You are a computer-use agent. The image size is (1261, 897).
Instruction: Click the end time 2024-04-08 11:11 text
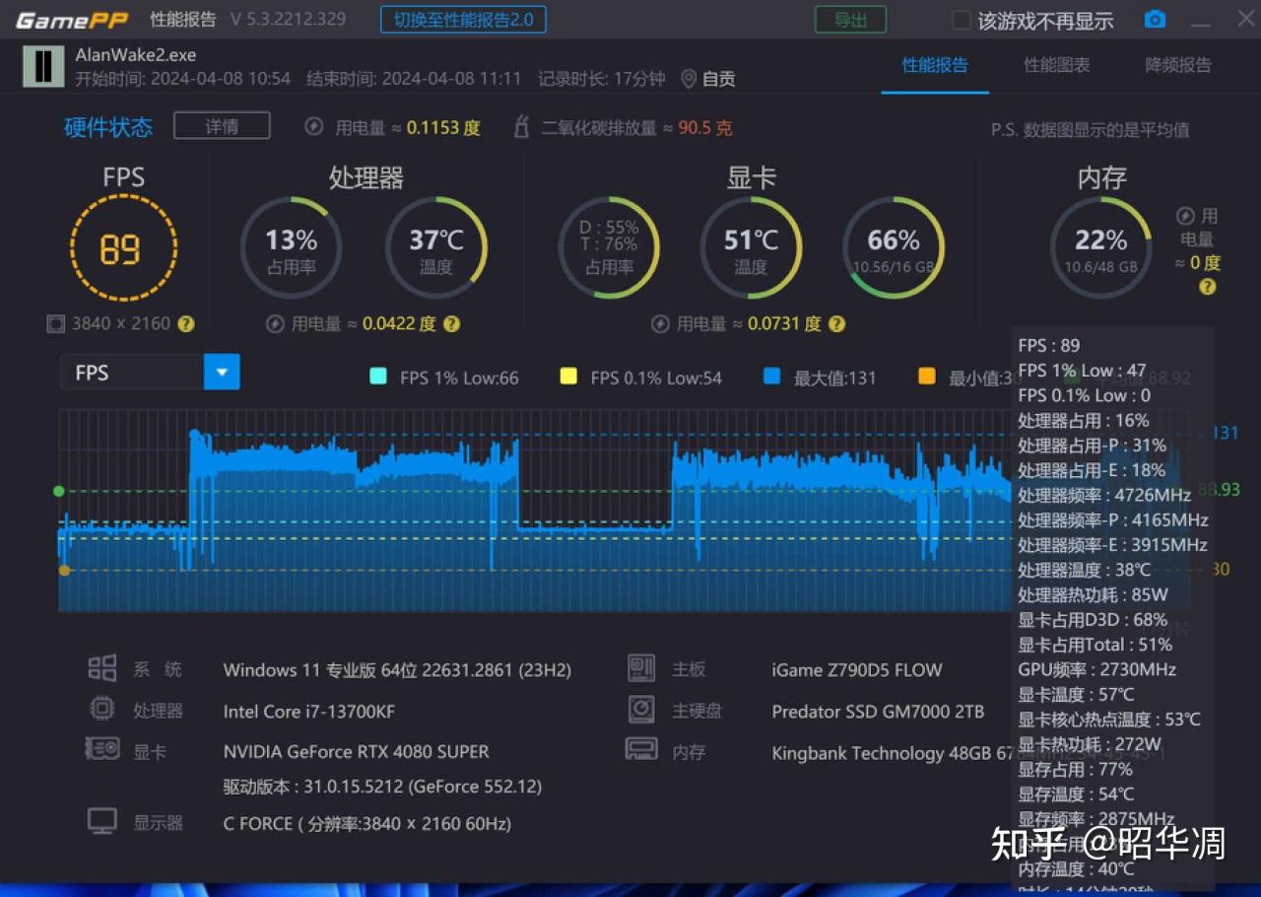(x=414, y=79)
